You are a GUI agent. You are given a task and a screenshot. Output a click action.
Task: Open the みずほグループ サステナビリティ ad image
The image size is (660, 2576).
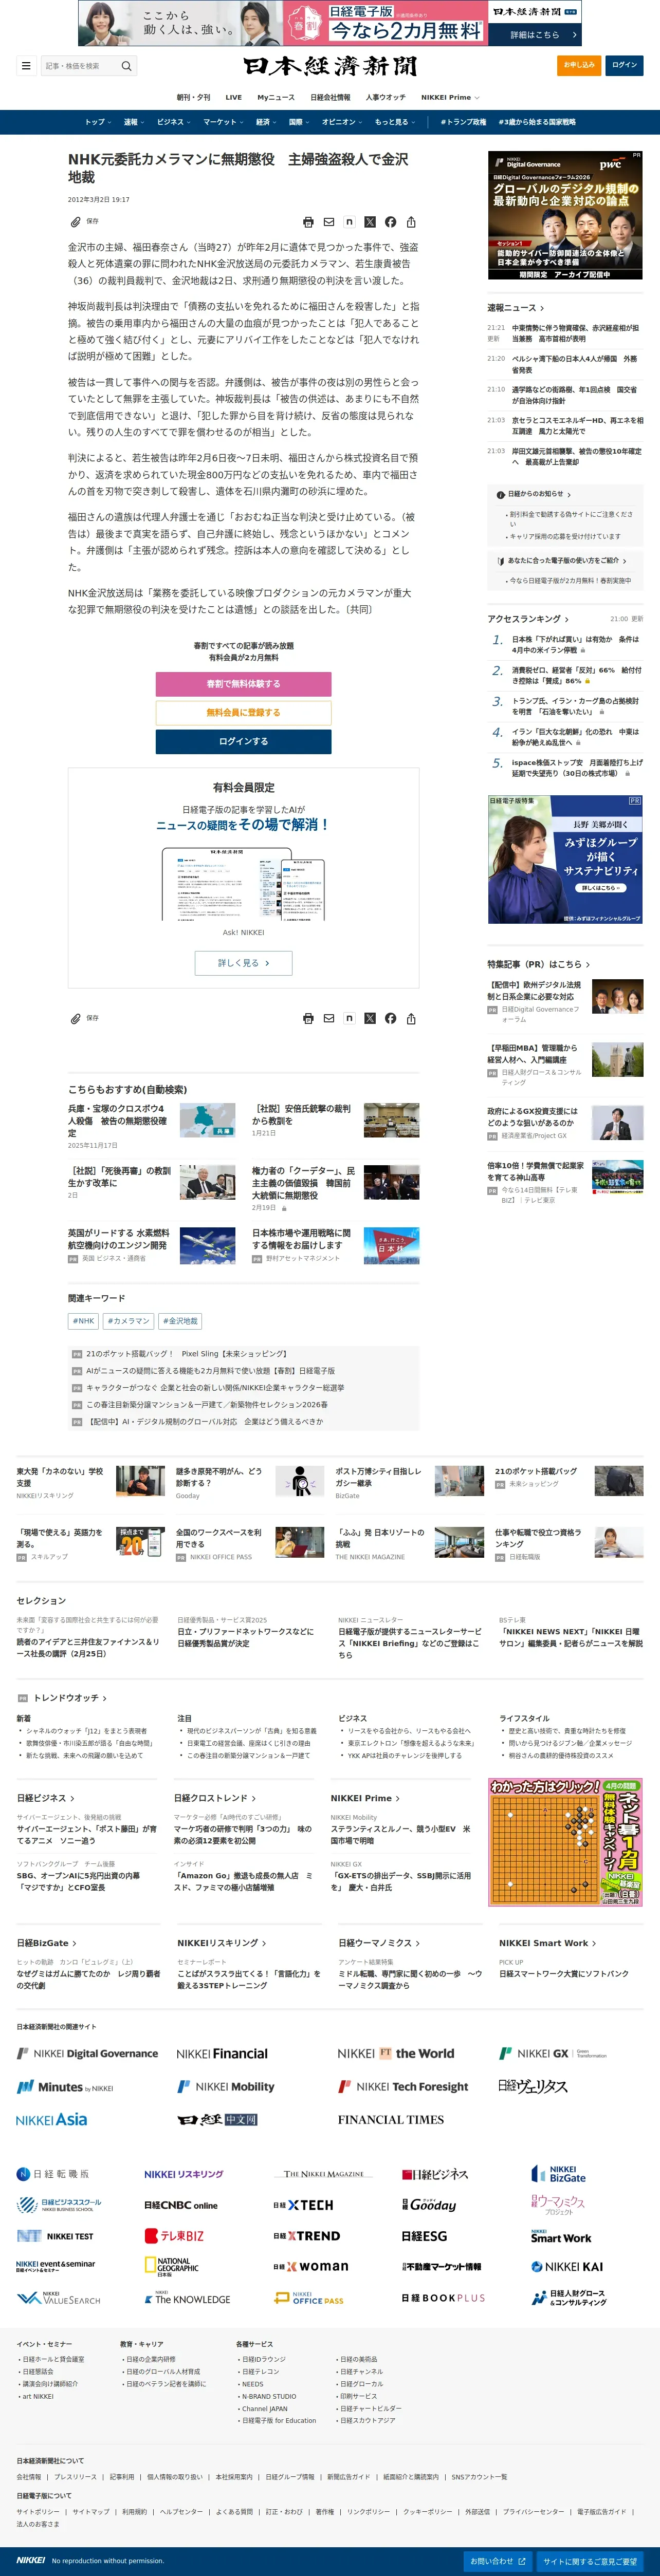click(565, 859)
